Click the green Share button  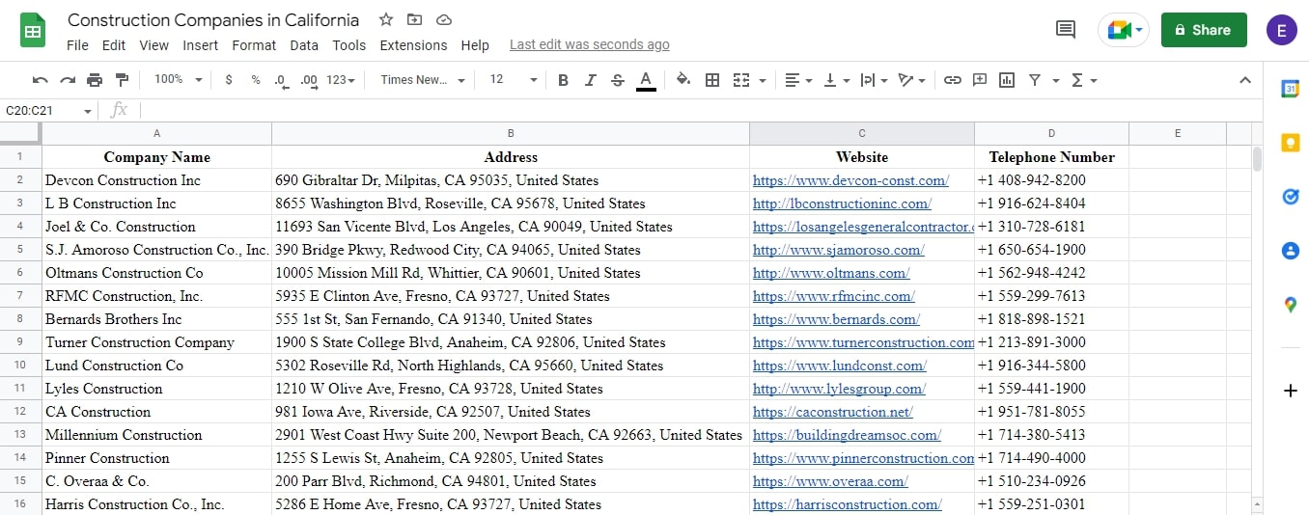1203,30
